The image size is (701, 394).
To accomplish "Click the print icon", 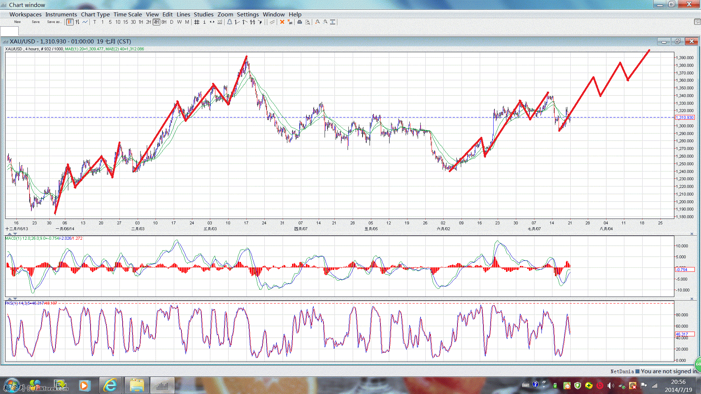I will (x=299, y=22).
